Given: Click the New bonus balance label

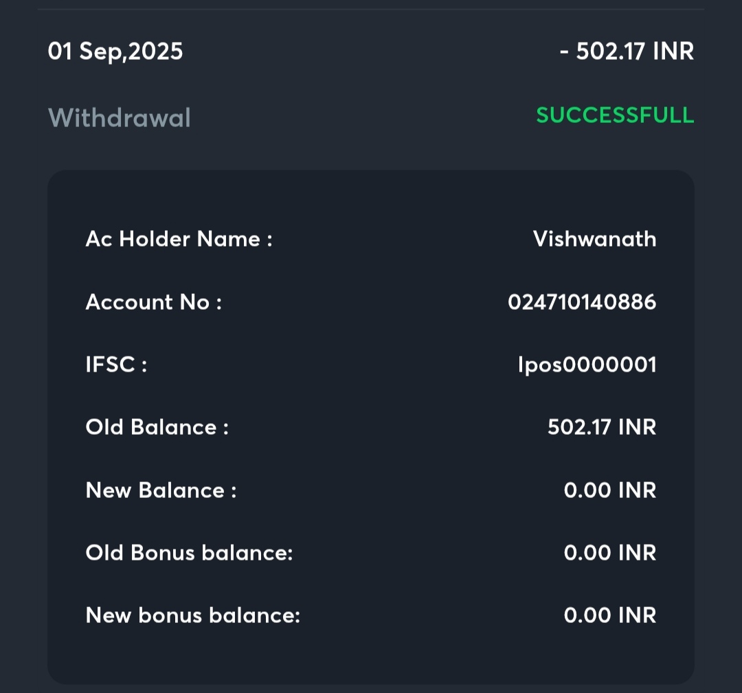Looking at the screenshot, I should point(193,615).
